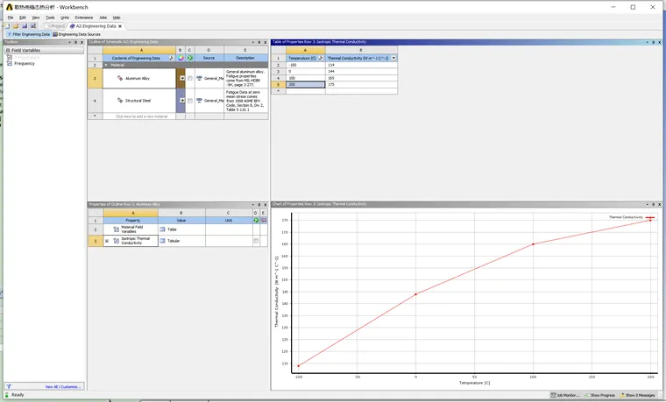Click the green icon in Properties column D header

coord(256,221)
